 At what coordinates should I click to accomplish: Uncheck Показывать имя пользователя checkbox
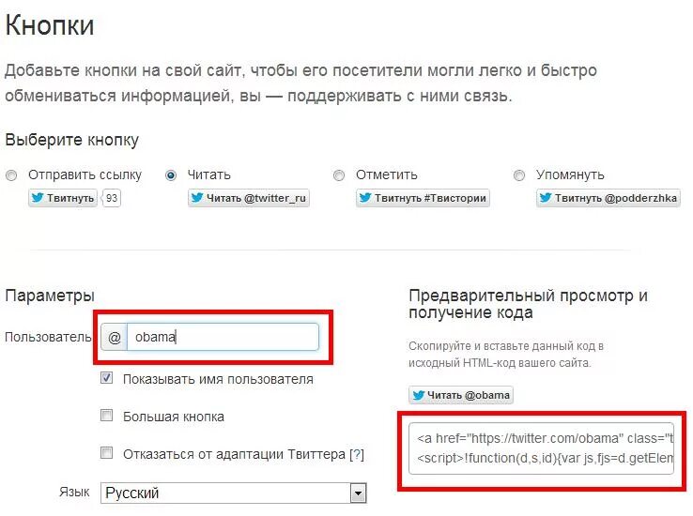(106, 378)
